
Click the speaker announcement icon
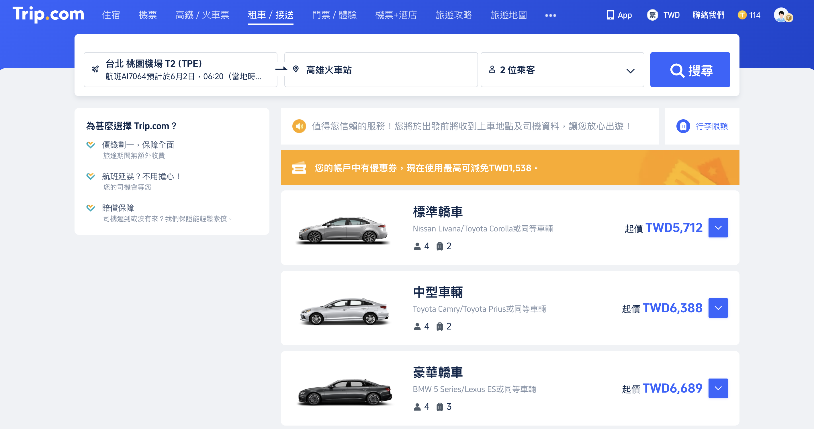(x=299, y=126)
